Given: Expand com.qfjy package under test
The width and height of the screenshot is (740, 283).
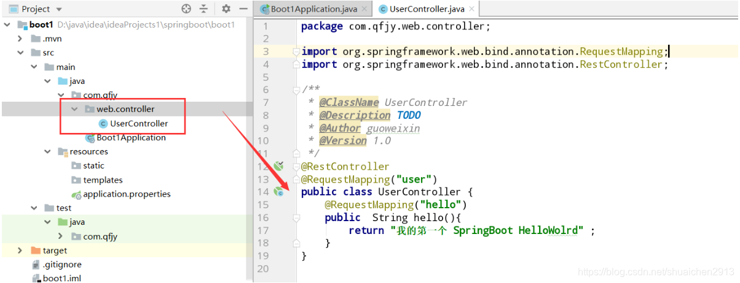Looking at the screenshot, I should [61, 236].
